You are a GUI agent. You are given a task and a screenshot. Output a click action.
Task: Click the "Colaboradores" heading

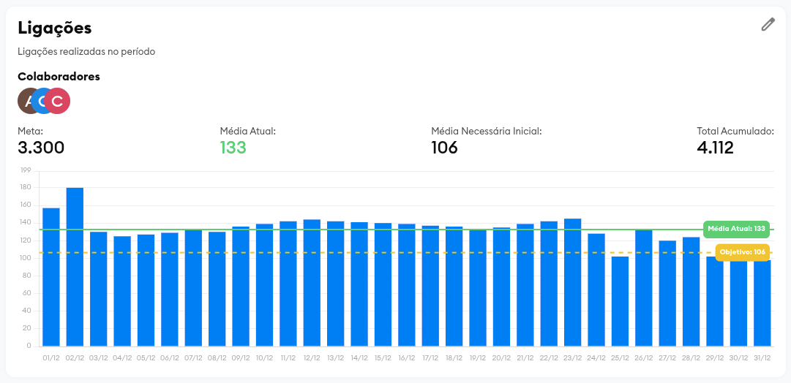pos(59,76)
